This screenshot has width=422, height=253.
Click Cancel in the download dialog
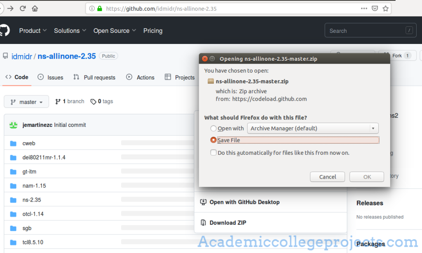pyautogui.click(x=327, y=177)
